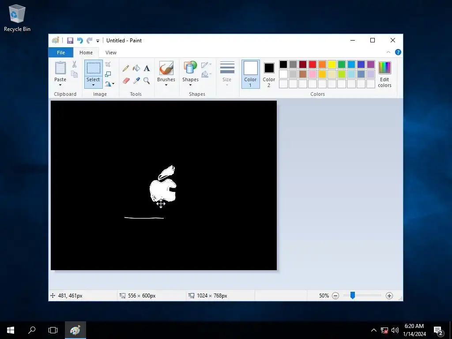The height and width of the screenshot is (339, 452).
Task: Click the Brushes icon
Action: 166,68
